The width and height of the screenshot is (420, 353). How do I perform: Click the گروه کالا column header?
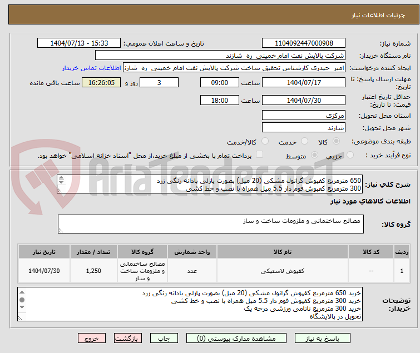point(142,252)
